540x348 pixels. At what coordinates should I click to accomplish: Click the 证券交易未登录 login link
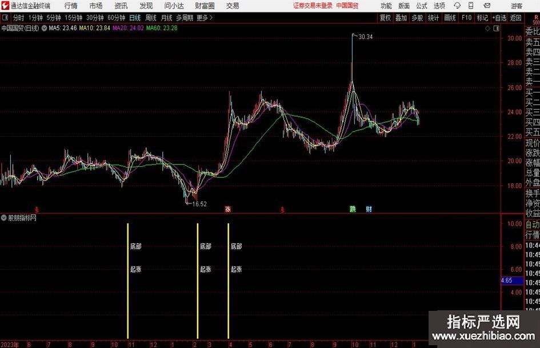313,6
